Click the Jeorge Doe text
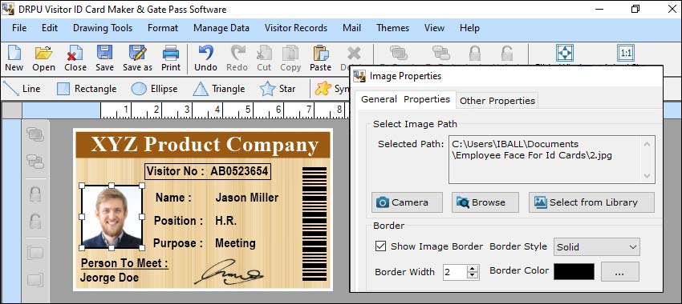This screenshot has width=682, height=304. click(x=110, y=278)
